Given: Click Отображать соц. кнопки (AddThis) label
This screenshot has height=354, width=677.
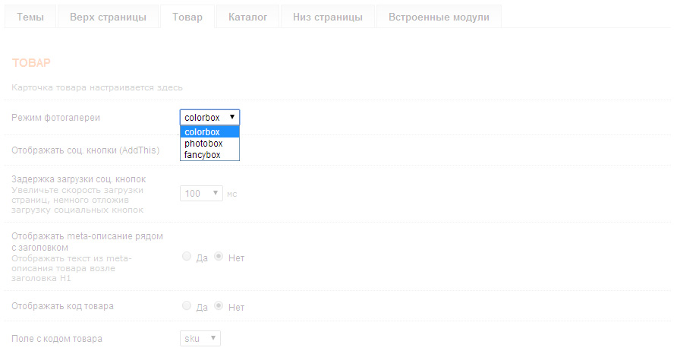Looking at the screenshot, I should click(x=85, y=150).
